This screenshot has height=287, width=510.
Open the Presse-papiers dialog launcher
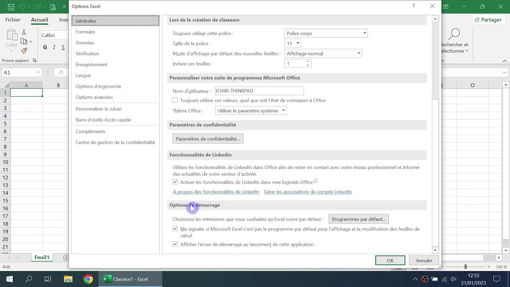pos(34,61)
